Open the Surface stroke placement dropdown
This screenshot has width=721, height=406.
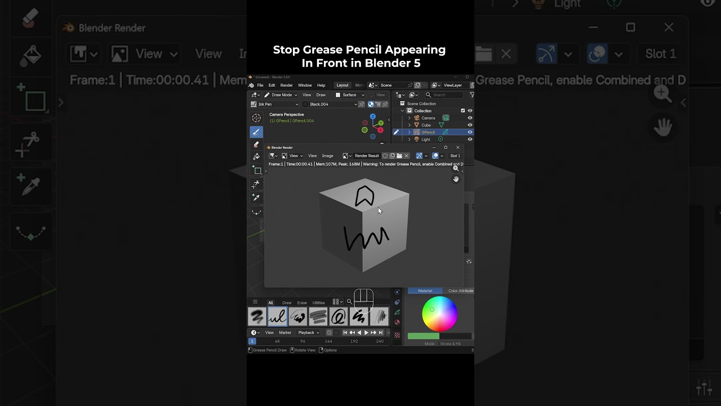coord(350,95)
